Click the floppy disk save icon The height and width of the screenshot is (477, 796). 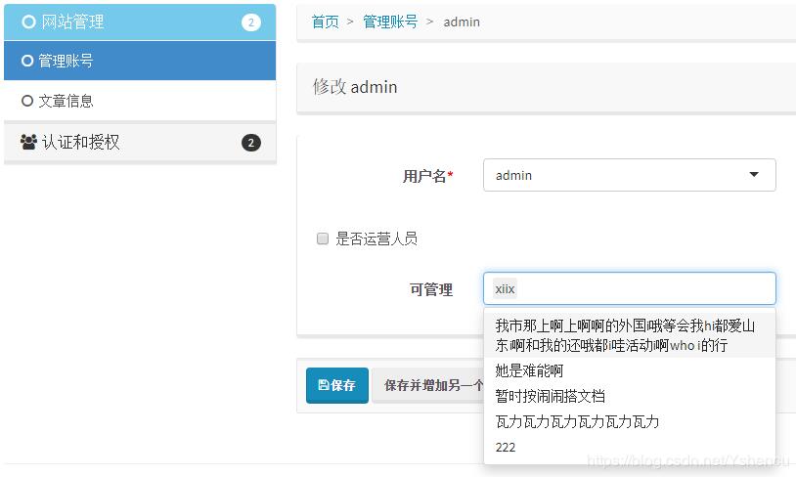(x=324, y=386)
